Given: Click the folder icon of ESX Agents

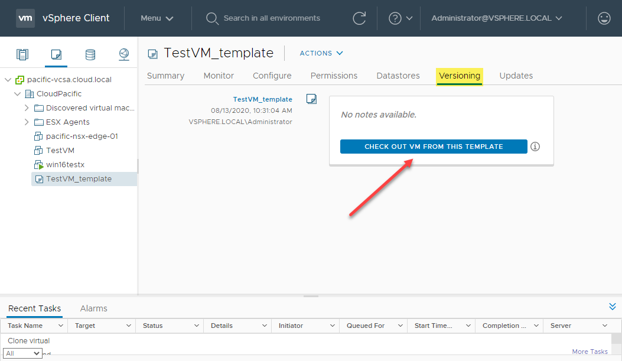Looking at the screenshot, I should pos(39,122).
